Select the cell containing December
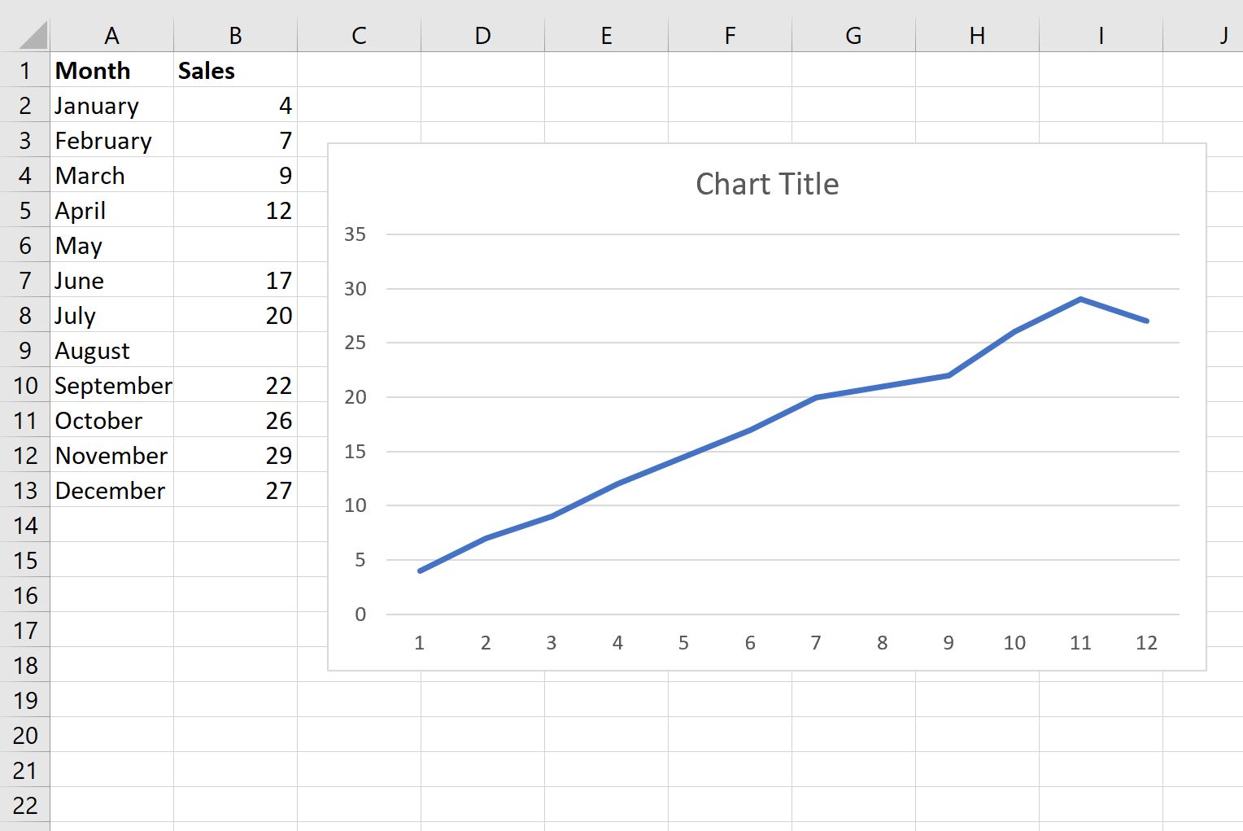 (x=109, y=490)
